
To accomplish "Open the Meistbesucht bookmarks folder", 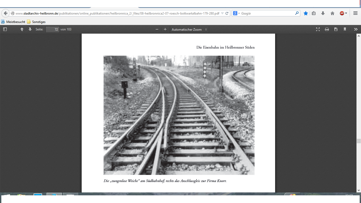I will point(13,22).
